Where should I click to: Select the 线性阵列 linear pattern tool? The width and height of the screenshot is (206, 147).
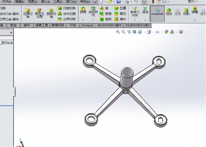[93, 12]
